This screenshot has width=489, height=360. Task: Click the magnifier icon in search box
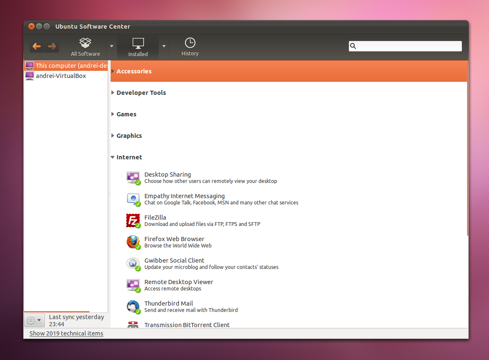click(353, 46)
